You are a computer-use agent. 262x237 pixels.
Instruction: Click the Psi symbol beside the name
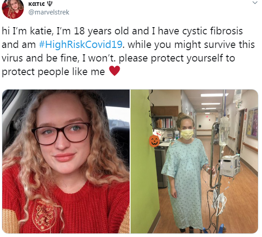(x=50, y=4)
